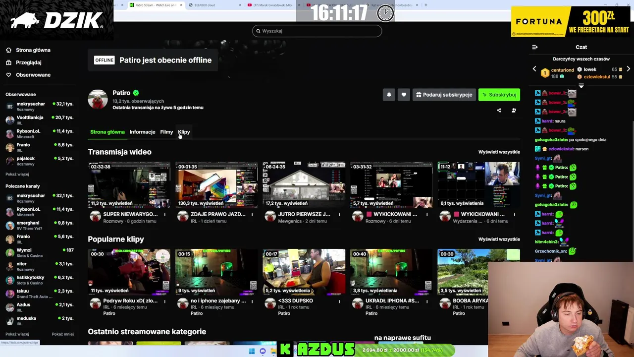Show previous donors with left arrow
Image resolution: width=634 pixels, height=357 pixels.
(534, 69)
